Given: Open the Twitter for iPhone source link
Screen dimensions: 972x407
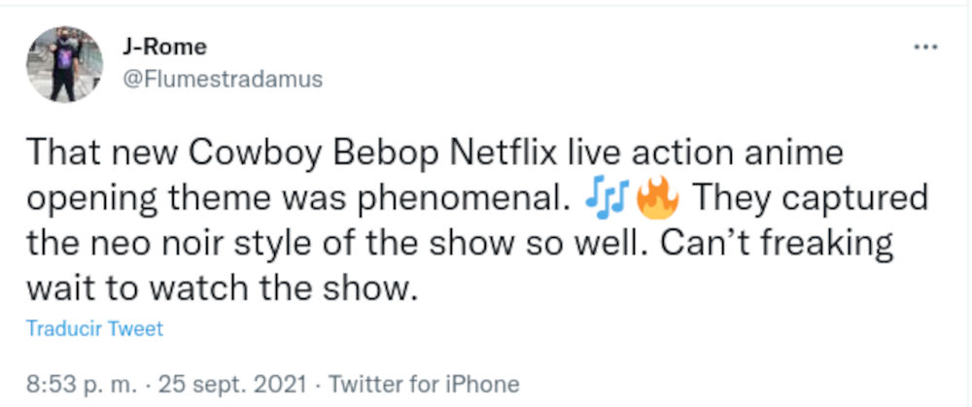Looking at the screenshot, I should pyautogui.click(x=424, y=384).
